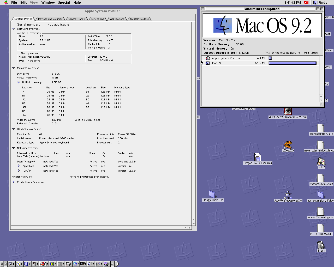Select the OregonTrail(1.2).img disk image icon

click(258, 157)
